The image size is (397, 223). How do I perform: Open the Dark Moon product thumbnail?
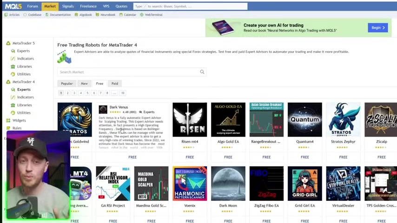228,184
